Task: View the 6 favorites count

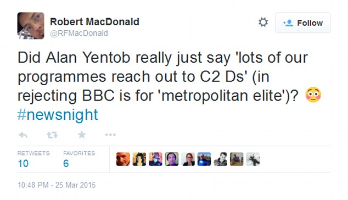Action: tap(66, 164)
